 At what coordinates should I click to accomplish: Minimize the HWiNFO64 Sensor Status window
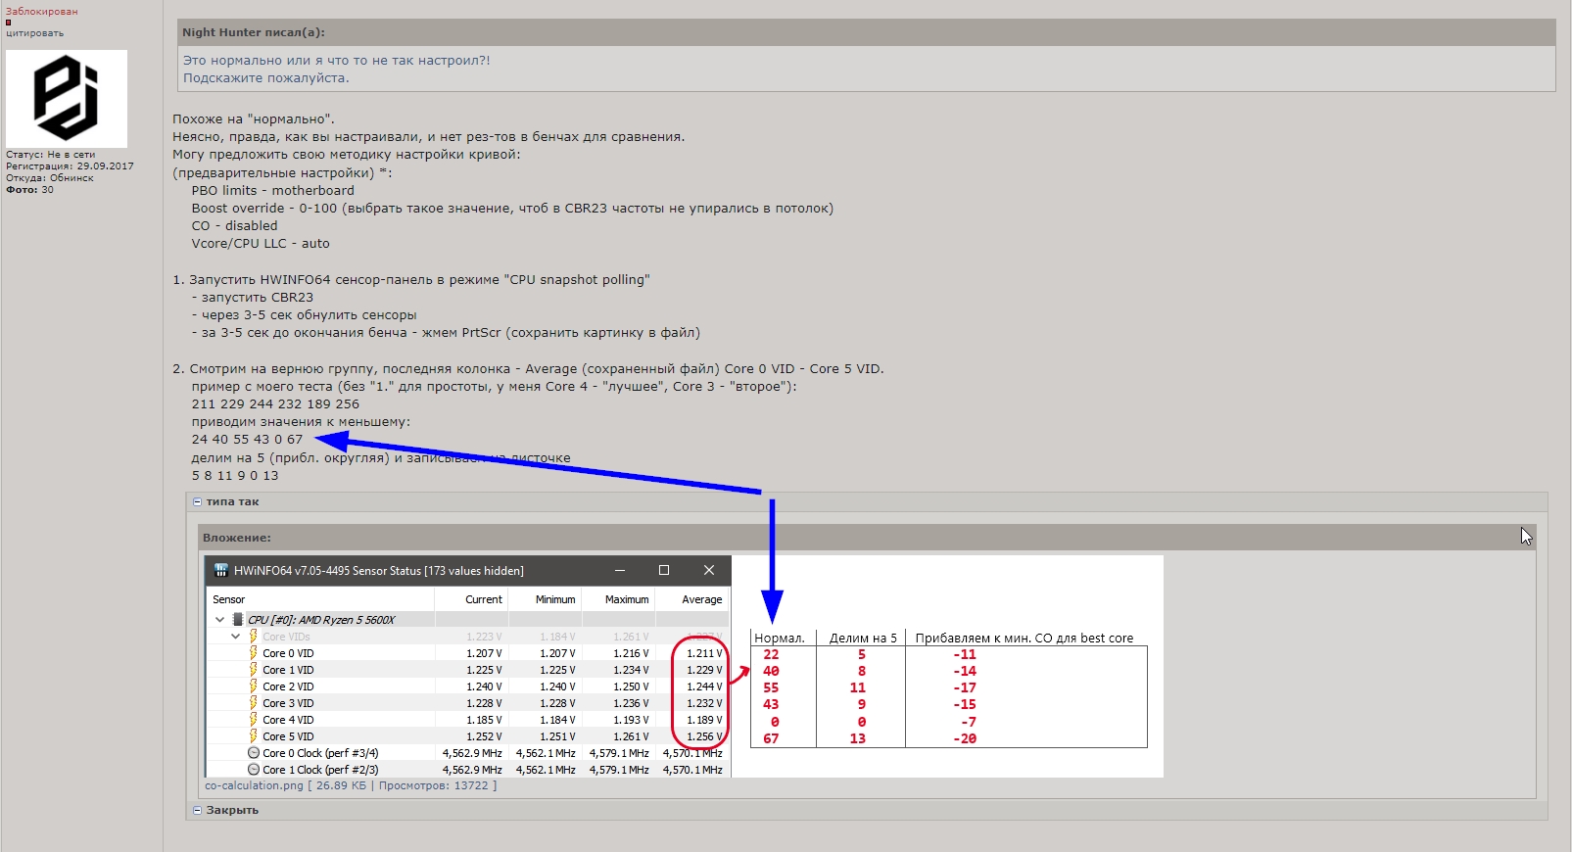coord(620,570)
